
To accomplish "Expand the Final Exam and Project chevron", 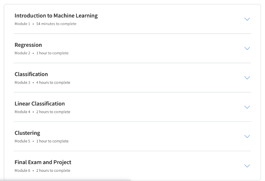I will [x=247, y=166].
